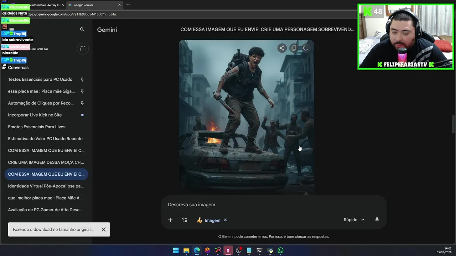Remove the Imagem tool chip
The width and height of the screenshot is (456, 256).
pyautogui.click(x=225, y=220)
